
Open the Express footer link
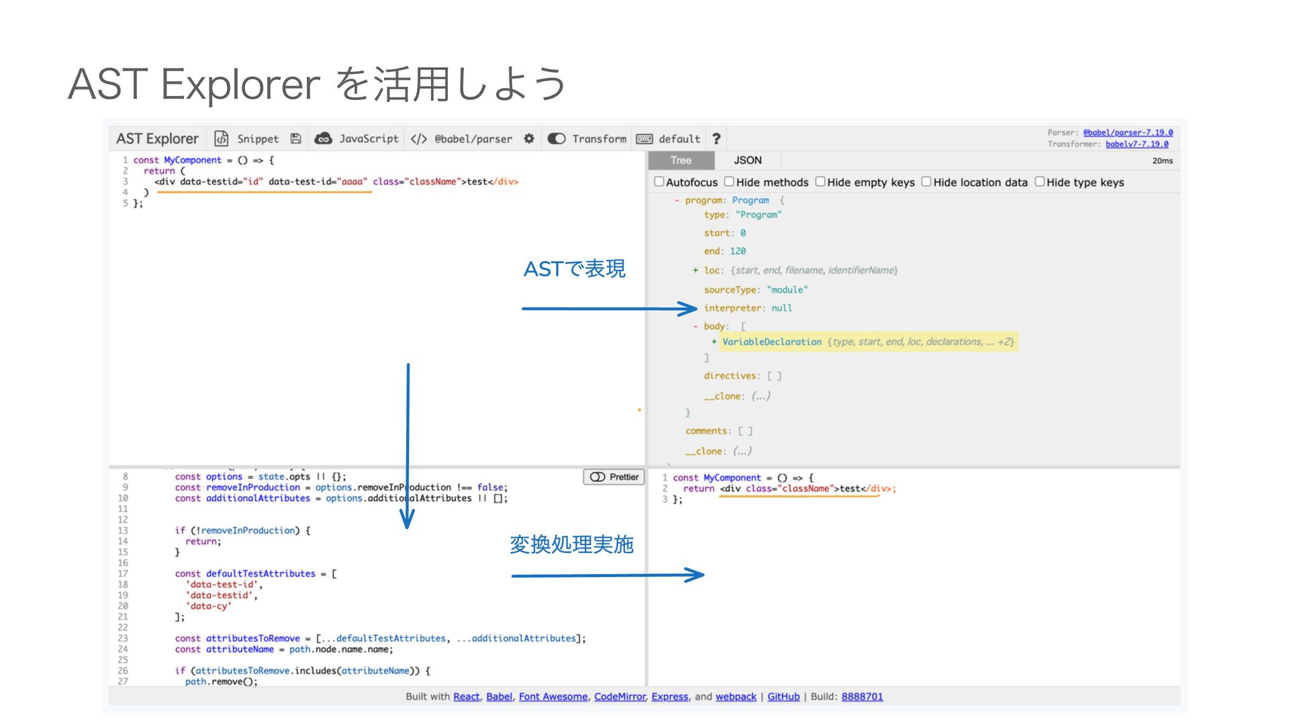click(x=670, y=697)
